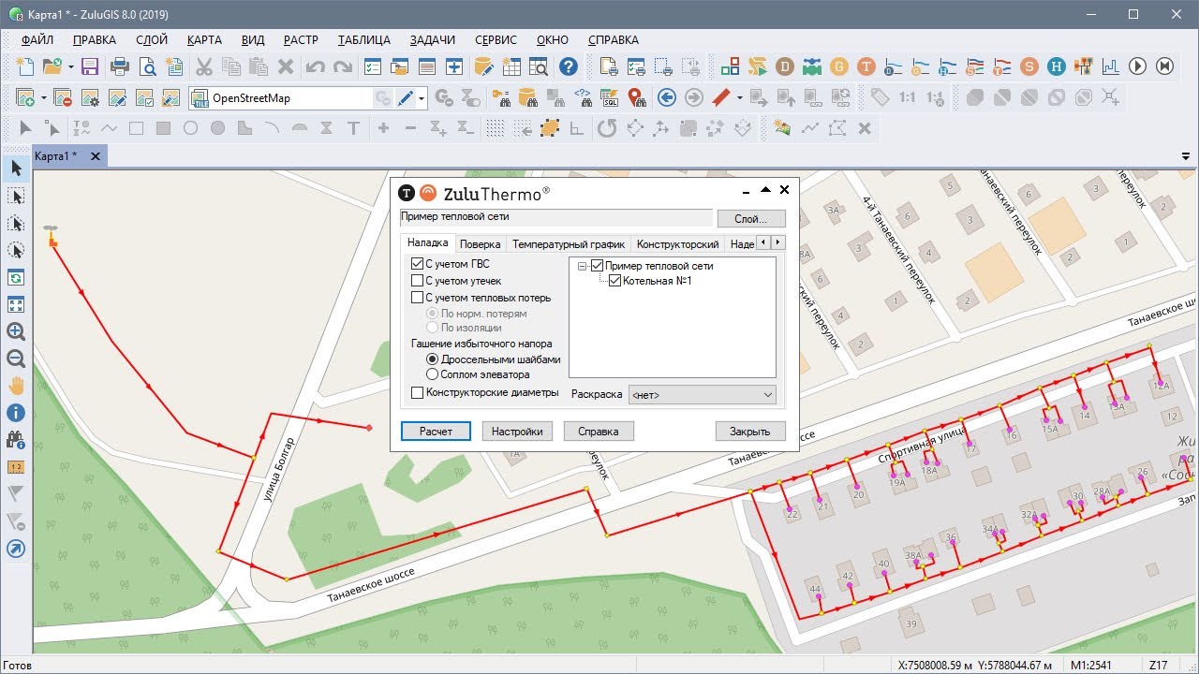Click the 'Справка' button in dialog

tap(599, 432)
